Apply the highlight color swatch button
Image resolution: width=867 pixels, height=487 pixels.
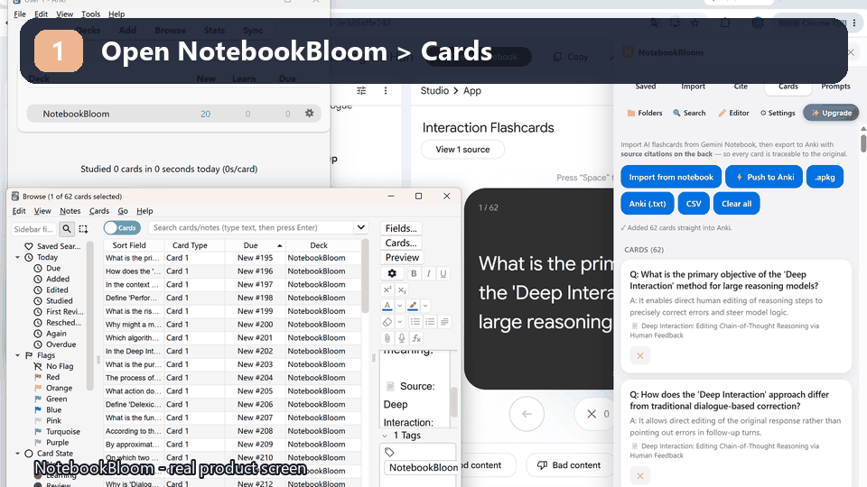click(413, 306)
